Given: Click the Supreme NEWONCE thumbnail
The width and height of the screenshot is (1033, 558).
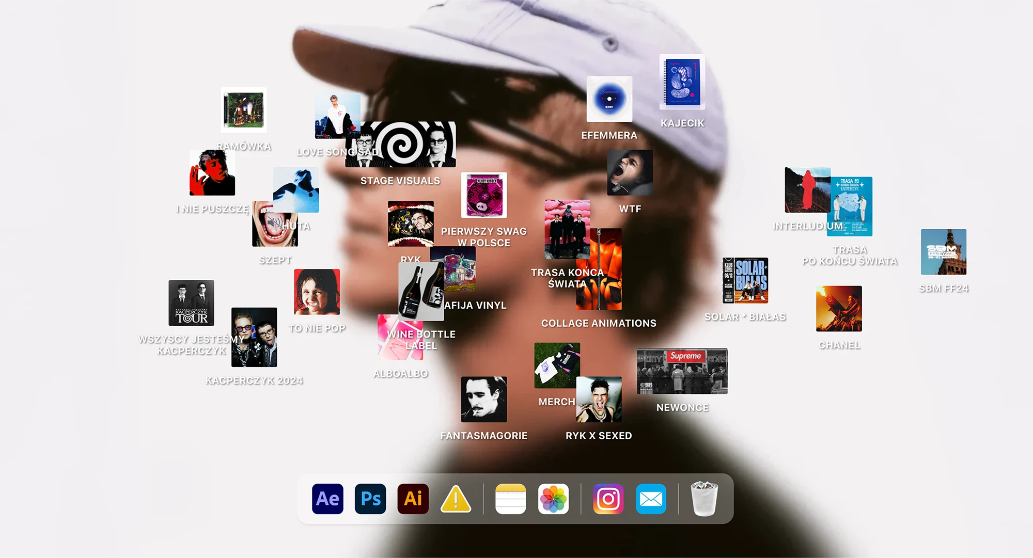Looking at the screenshot, I should 682,371.
